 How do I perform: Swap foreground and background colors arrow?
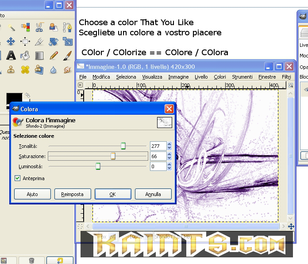tap(27, 95)
